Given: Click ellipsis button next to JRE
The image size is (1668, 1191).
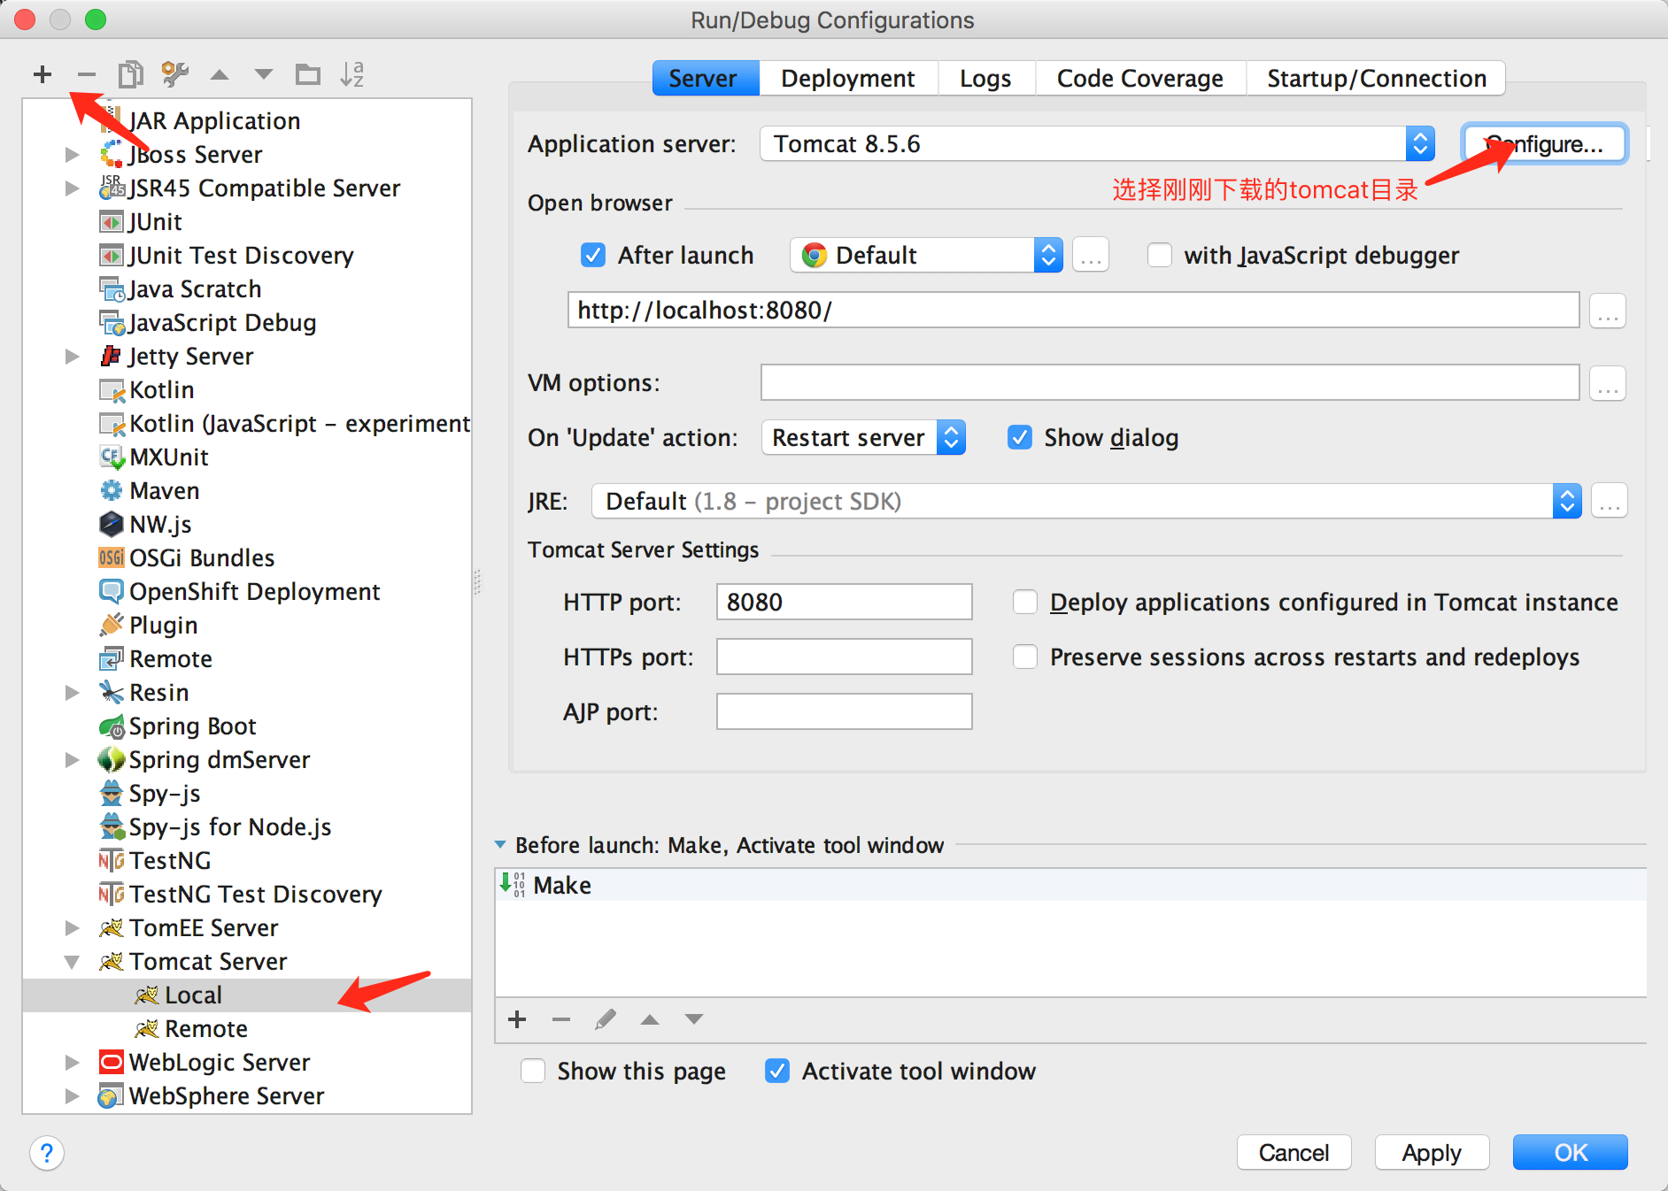Looking at the screenshot, I should click(x=1610, y=502).
